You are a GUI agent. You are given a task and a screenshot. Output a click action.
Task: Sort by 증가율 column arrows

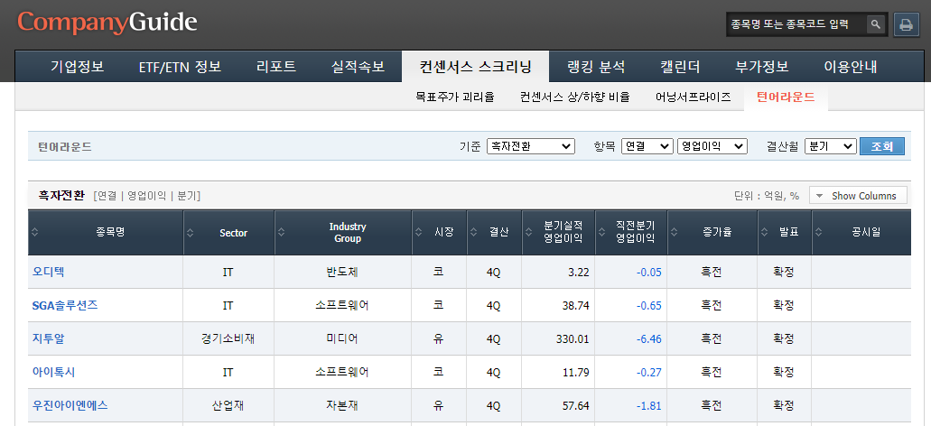pos(674,233)
